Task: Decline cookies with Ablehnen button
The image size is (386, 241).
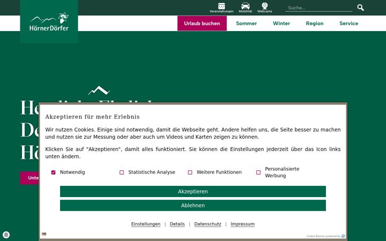Action: click(193, 205)
